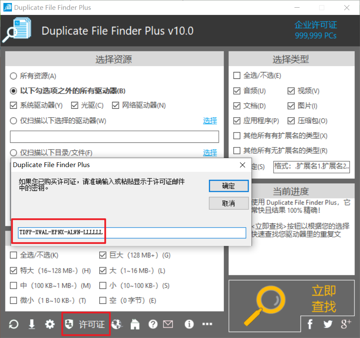This screenshot has height=338, width=360.
Task: Enable 其他所有有扩展名的类型(X) checkbox
Action: (237, 136)
